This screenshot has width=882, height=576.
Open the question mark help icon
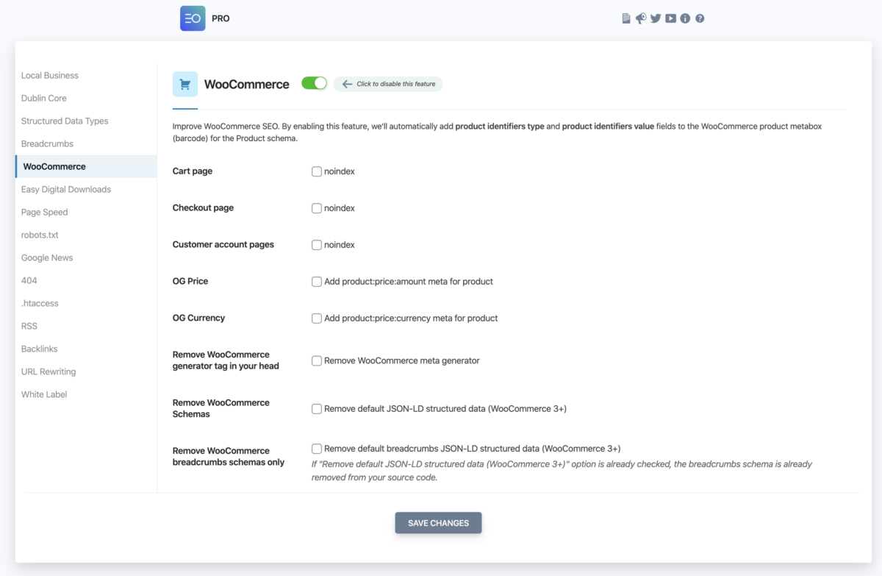click(700, 18)
